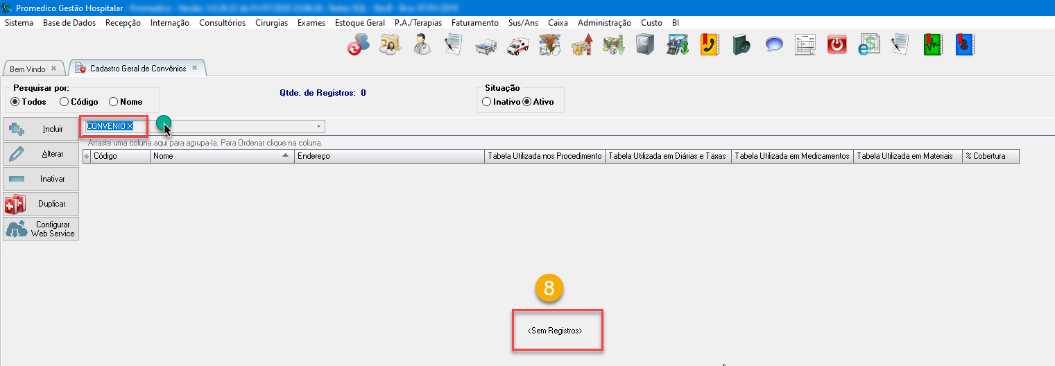Click the red power button icon
Viewport: 1055px width, 366px height.
coord(838,45)
